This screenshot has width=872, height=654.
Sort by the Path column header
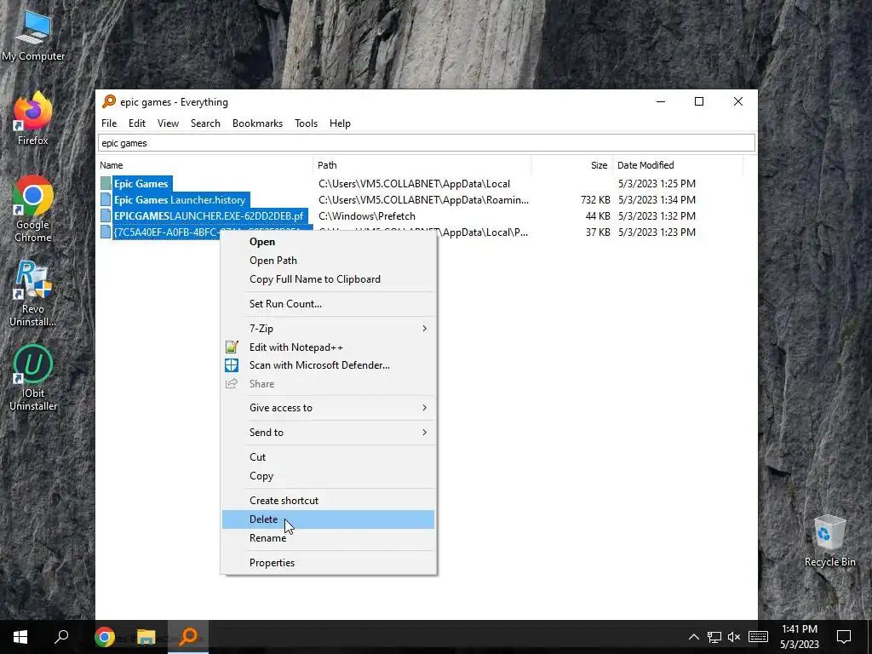tap(422, 165)
